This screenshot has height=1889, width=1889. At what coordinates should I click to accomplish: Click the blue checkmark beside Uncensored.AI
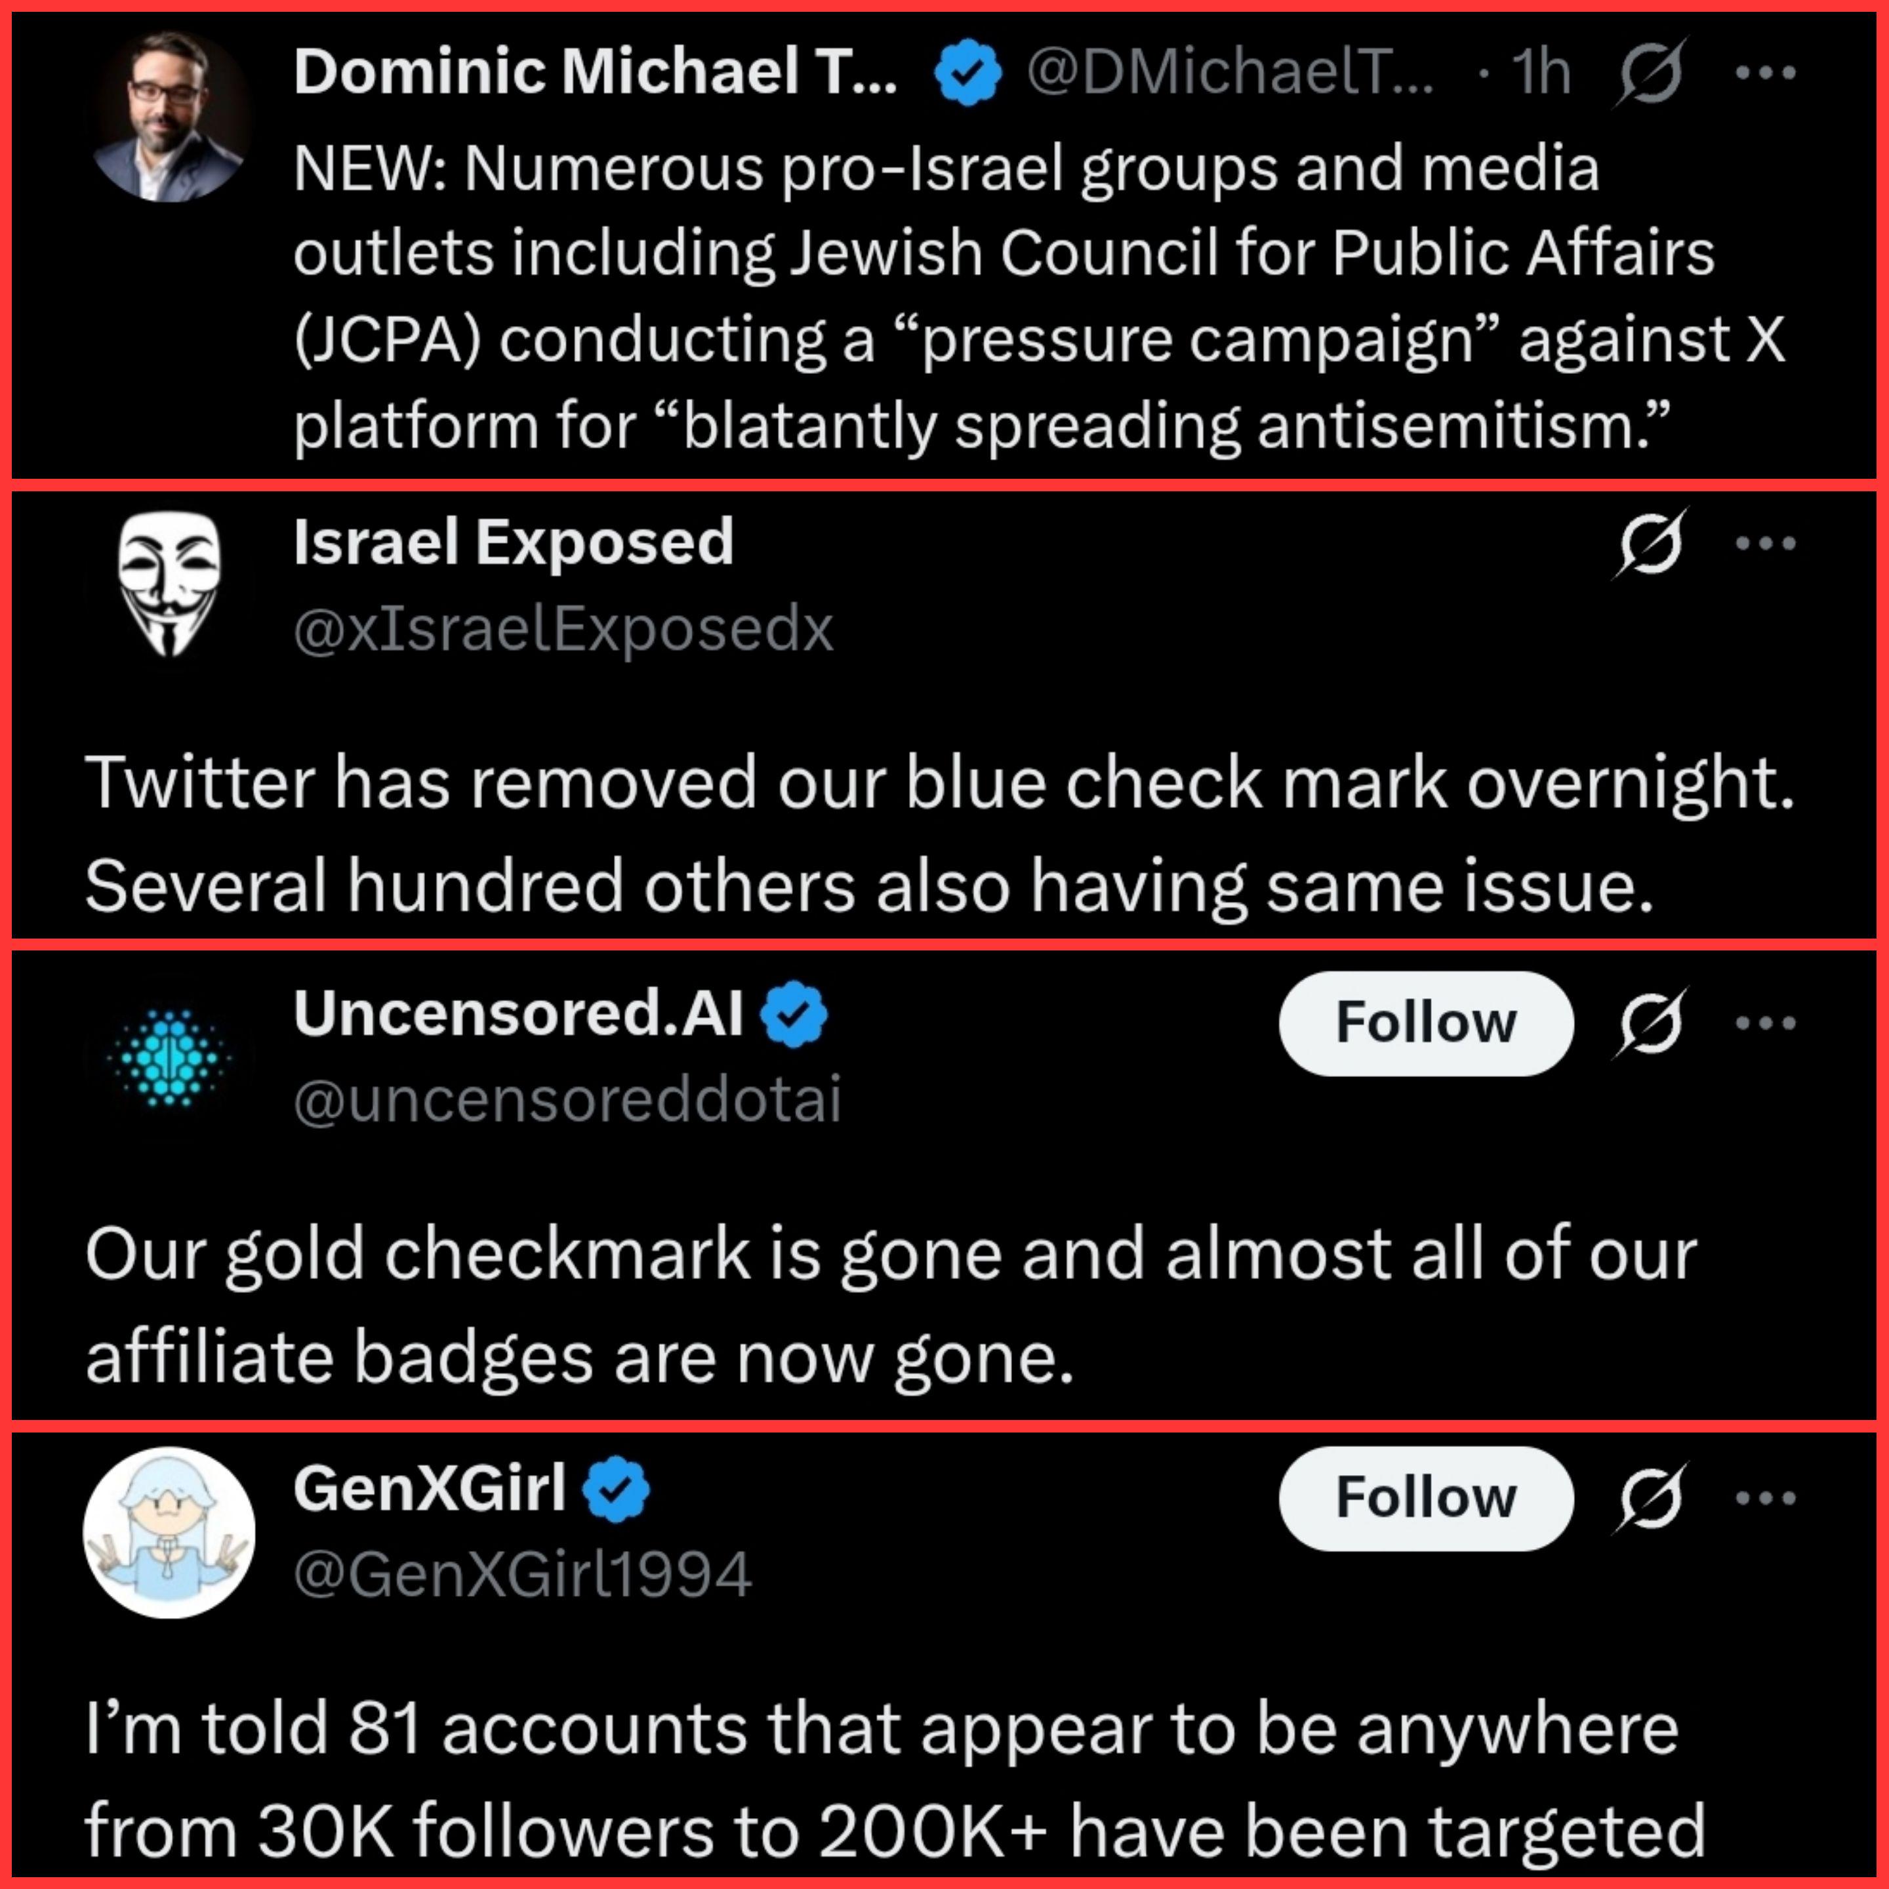click(x=794, y=1015)
